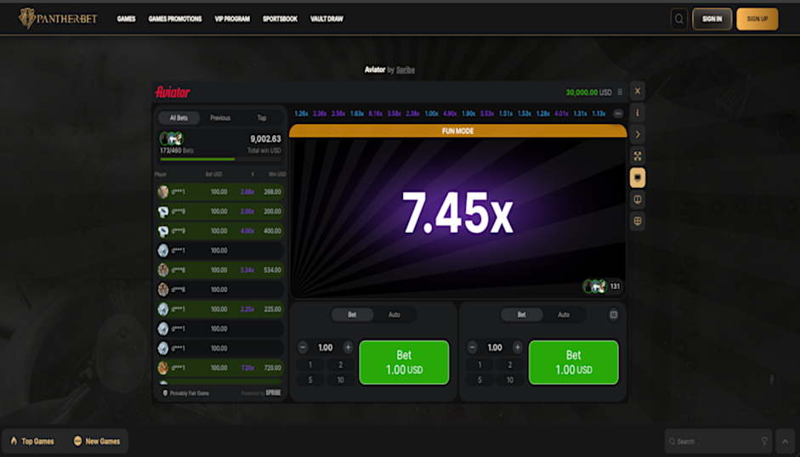Open the site search magnifier icon

(x=679, y=19)
